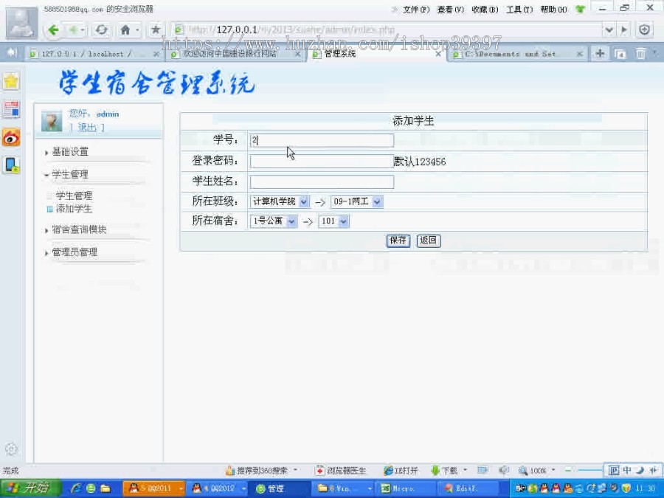Open the 收藏 menu
Viewport: 664px width, 498px height.
pyautogui.click(x=485, y=10)
